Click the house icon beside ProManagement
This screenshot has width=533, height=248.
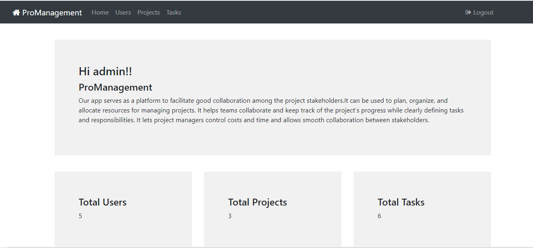point(16,12)
